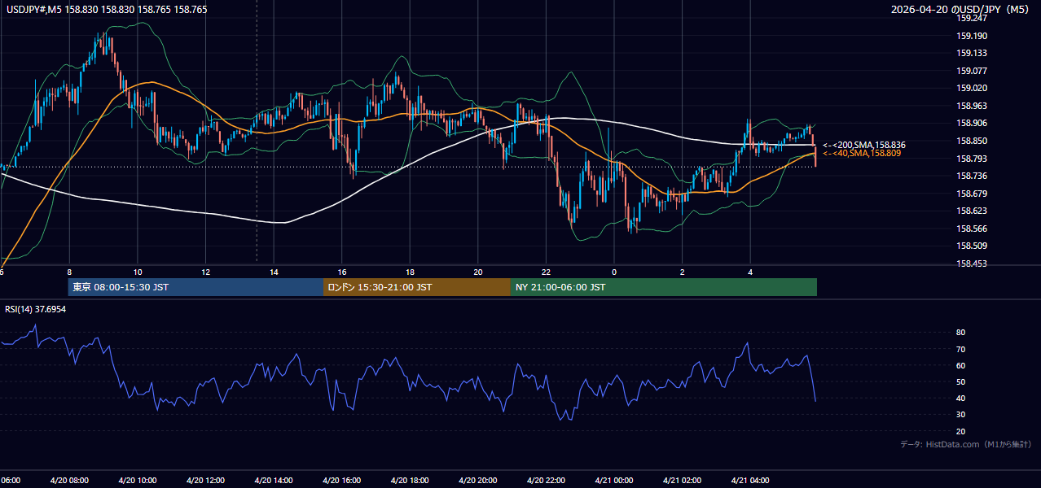The image size is (1041, 488).
Task: Click hour label 18 on price chart axis
Action: point(410,272)
